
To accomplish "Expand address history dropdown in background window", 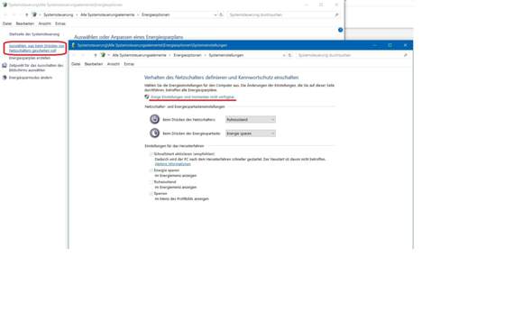I will click(x=216, y=15).
